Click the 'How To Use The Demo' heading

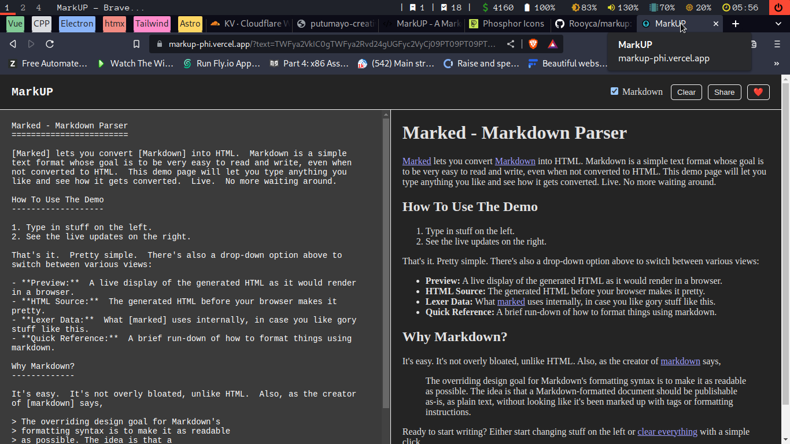[470, 207]
